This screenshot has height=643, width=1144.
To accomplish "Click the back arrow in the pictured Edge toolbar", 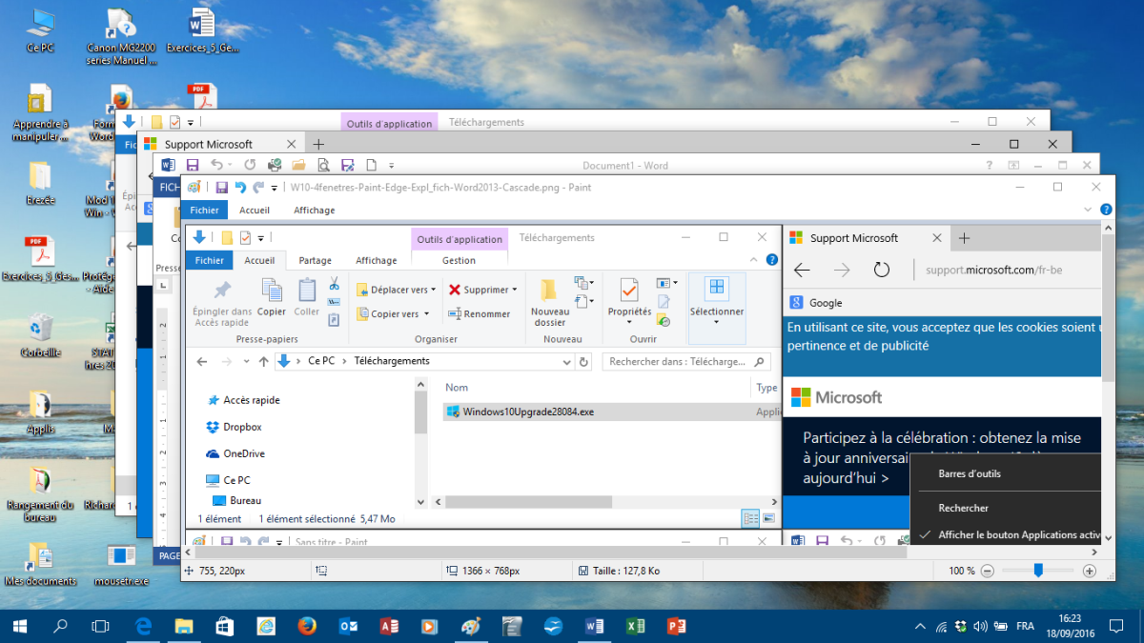I will pos(803,271).
